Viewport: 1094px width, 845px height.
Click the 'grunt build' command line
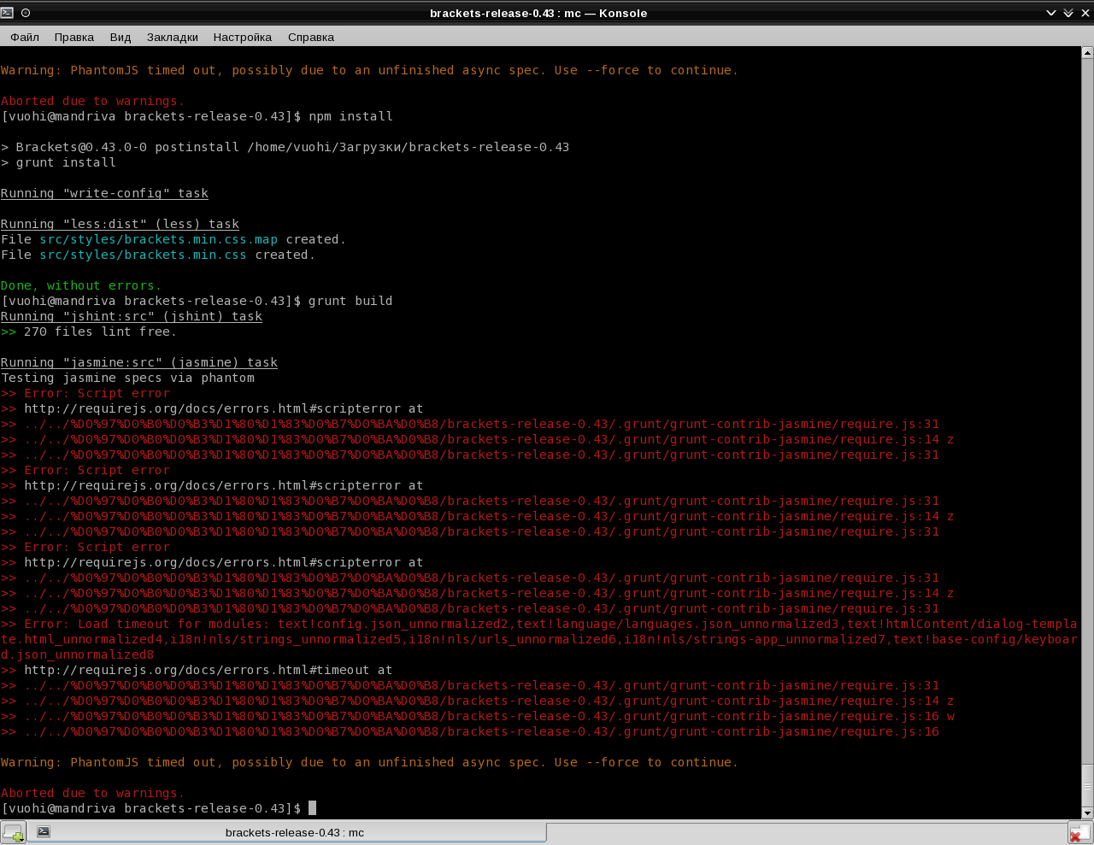pyautogui.click(x=197, y=301)
